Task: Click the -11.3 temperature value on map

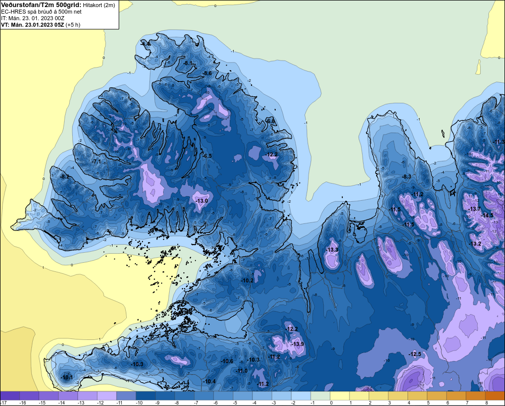Action: tap(499, 142)
